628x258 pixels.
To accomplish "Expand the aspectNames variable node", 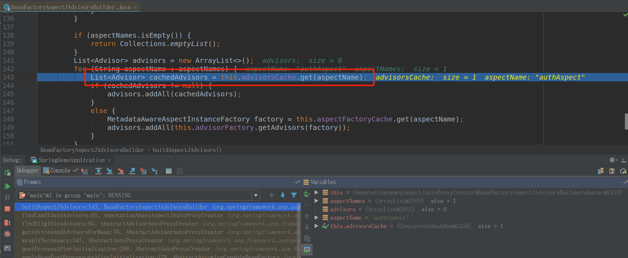I will [x=316, y=201].
